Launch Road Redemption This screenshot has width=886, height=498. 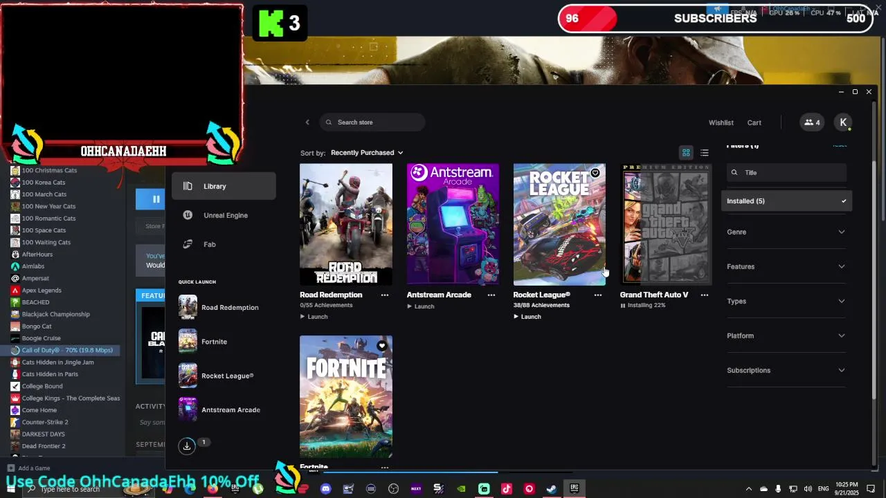(314, 317)
